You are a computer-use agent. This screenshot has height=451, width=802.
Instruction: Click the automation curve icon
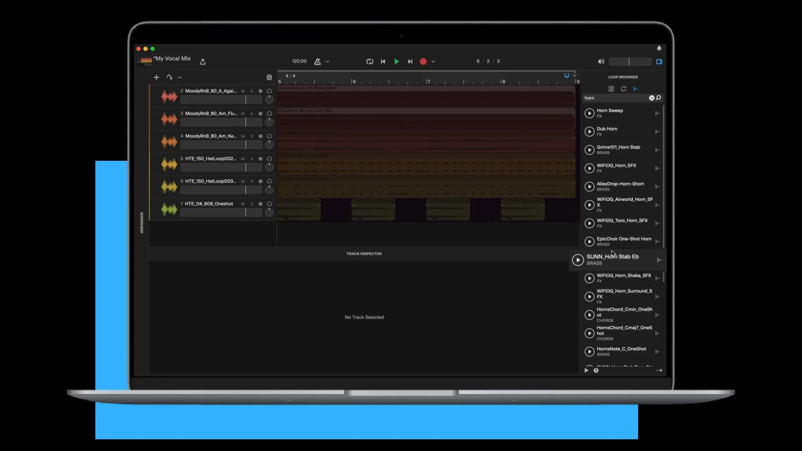coord(169,77)
